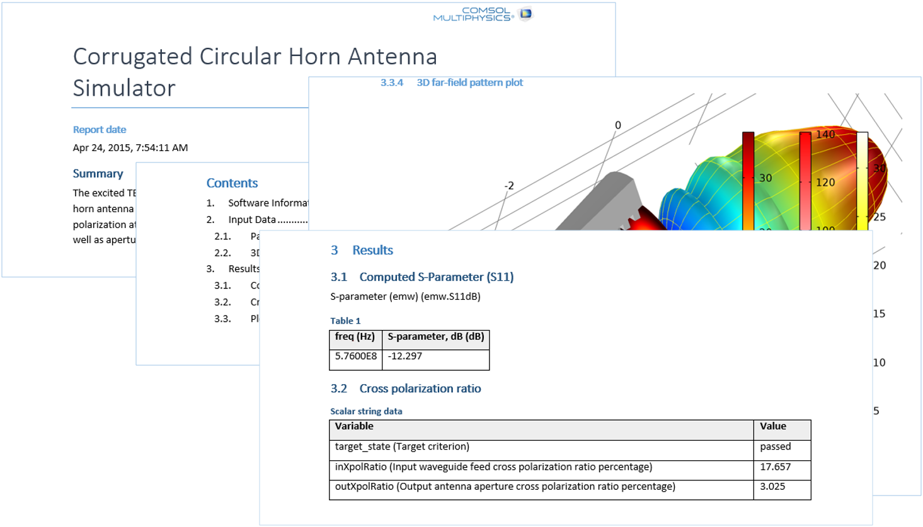The height and width of the screenshot is (527, 923).
Task: Click the legend value '120'
Action: coord(825,182)
